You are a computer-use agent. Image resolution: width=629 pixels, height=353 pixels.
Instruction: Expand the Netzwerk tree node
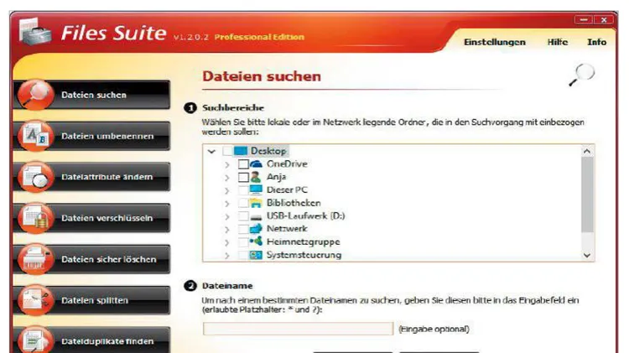pos(227,230)
